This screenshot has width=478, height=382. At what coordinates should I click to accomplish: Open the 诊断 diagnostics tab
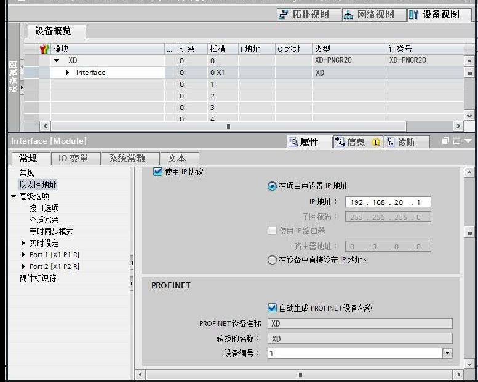click(407, 142)
